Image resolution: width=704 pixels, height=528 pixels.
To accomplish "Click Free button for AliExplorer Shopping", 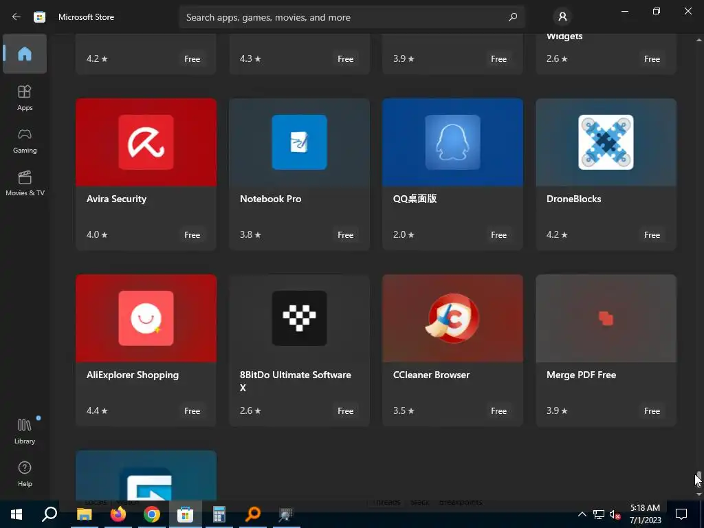I will pos(192,411).
